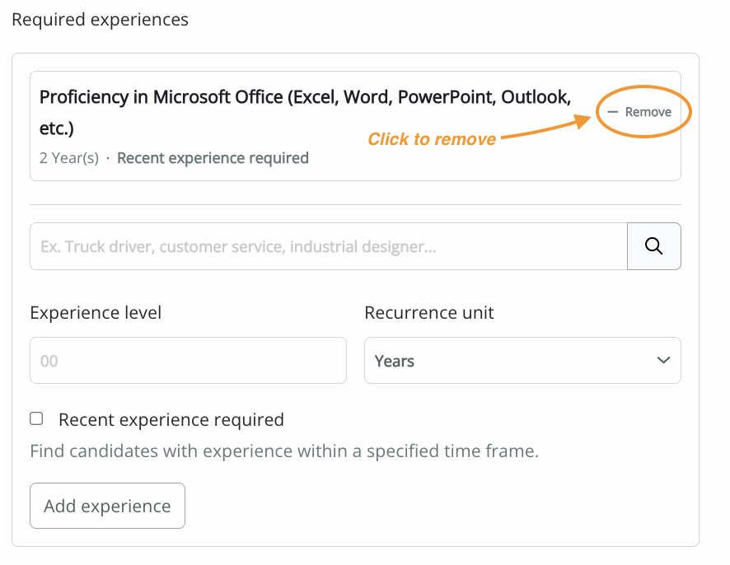Click into the Experience level number field
The width and height of the screenshot is (730, 565).
pos(188,360)
